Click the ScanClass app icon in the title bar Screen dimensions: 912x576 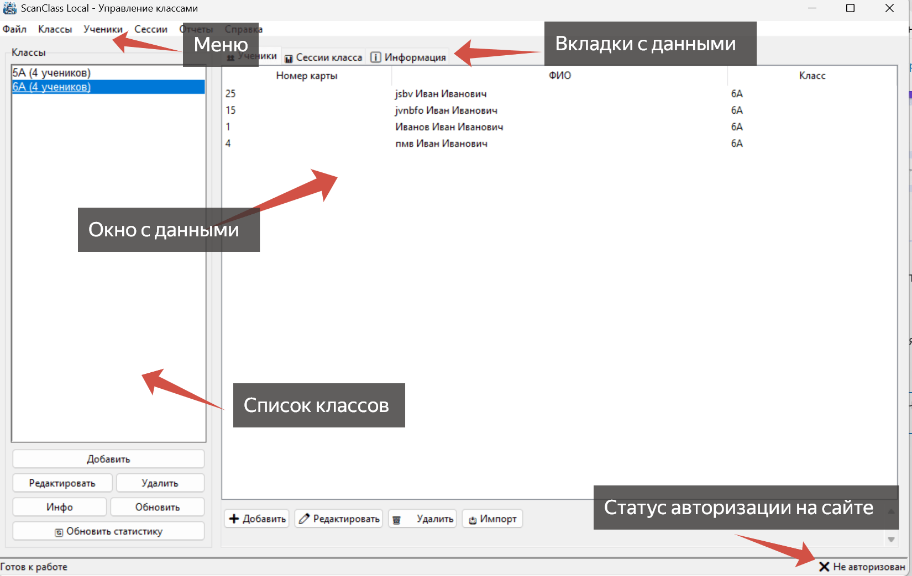point(10,8)
